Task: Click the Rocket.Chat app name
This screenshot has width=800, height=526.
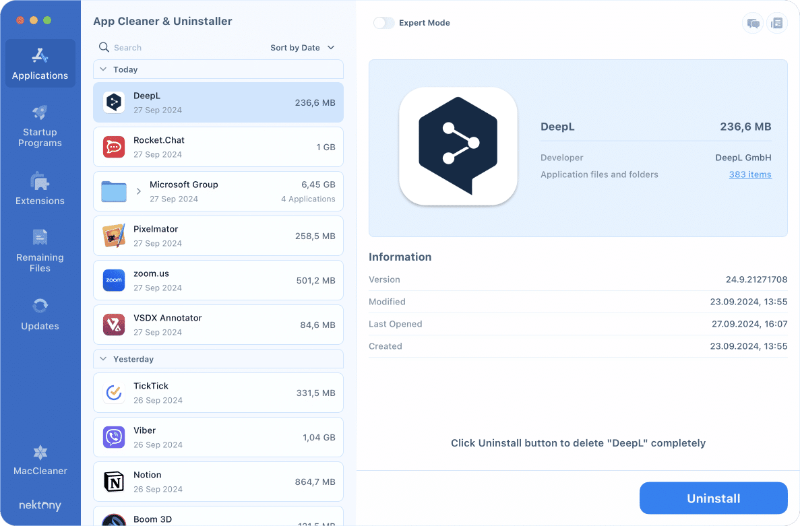Action: pos(159,140)
